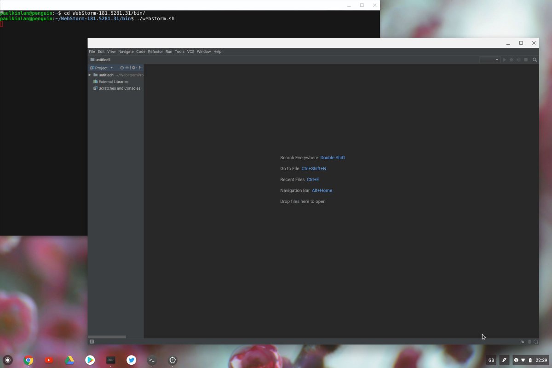Open Google Drive from the shelf
The height and width of the screenshot is (368, 552).
(x=69, y=360)
